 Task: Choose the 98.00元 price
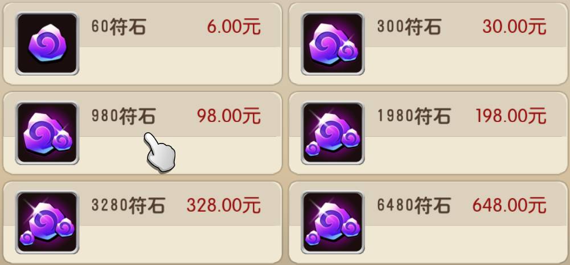click(x=229, y=116)
